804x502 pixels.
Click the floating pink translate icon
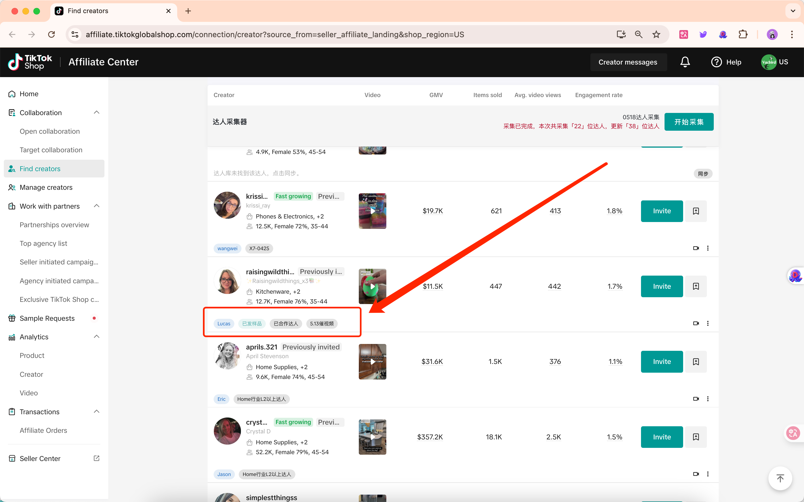click(x=793, y=433)
